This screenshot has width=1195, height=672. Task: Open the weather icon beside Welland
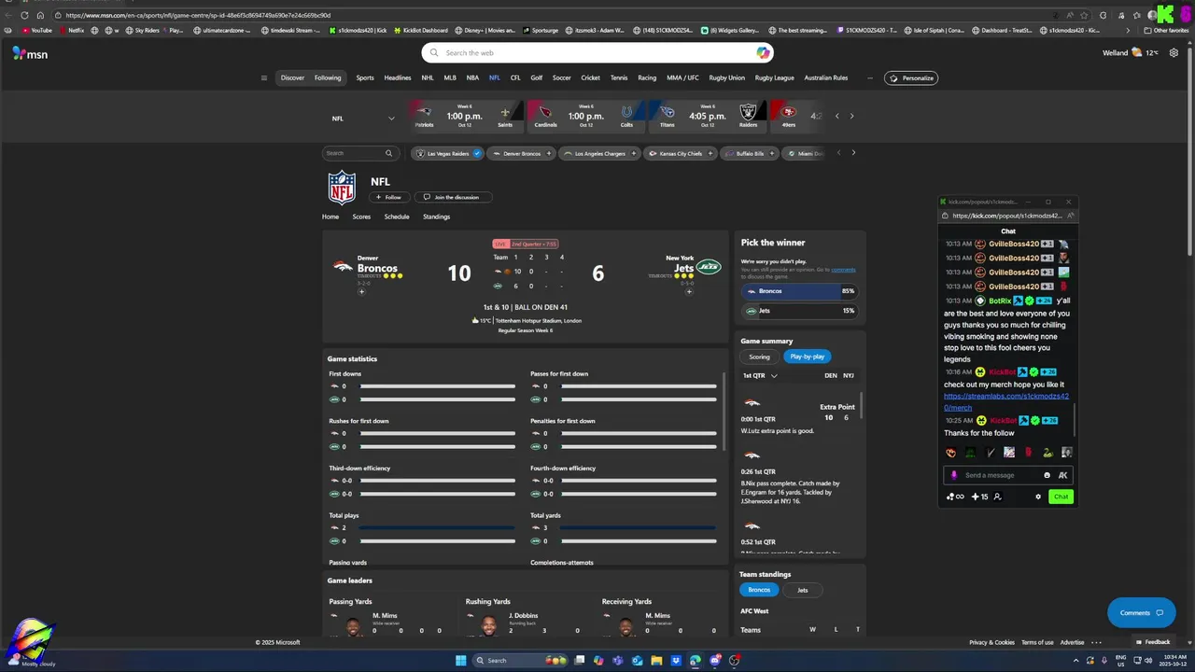tap(1136, 53)
